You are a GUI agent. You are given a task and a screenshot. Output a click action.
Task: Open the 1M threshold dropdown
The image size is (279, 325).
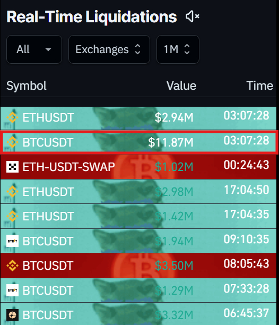click(x=178, y=49)
